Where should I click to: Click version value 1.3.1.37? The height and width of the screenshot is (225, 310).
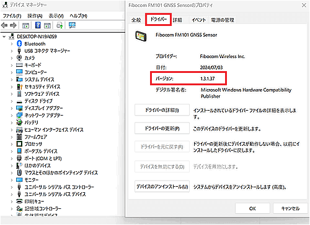tap(208, 79)
